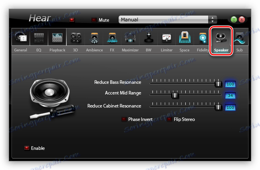Open the Maximizer headphones icon
Viewport: 260px width, 170px height.
[130, 38]
